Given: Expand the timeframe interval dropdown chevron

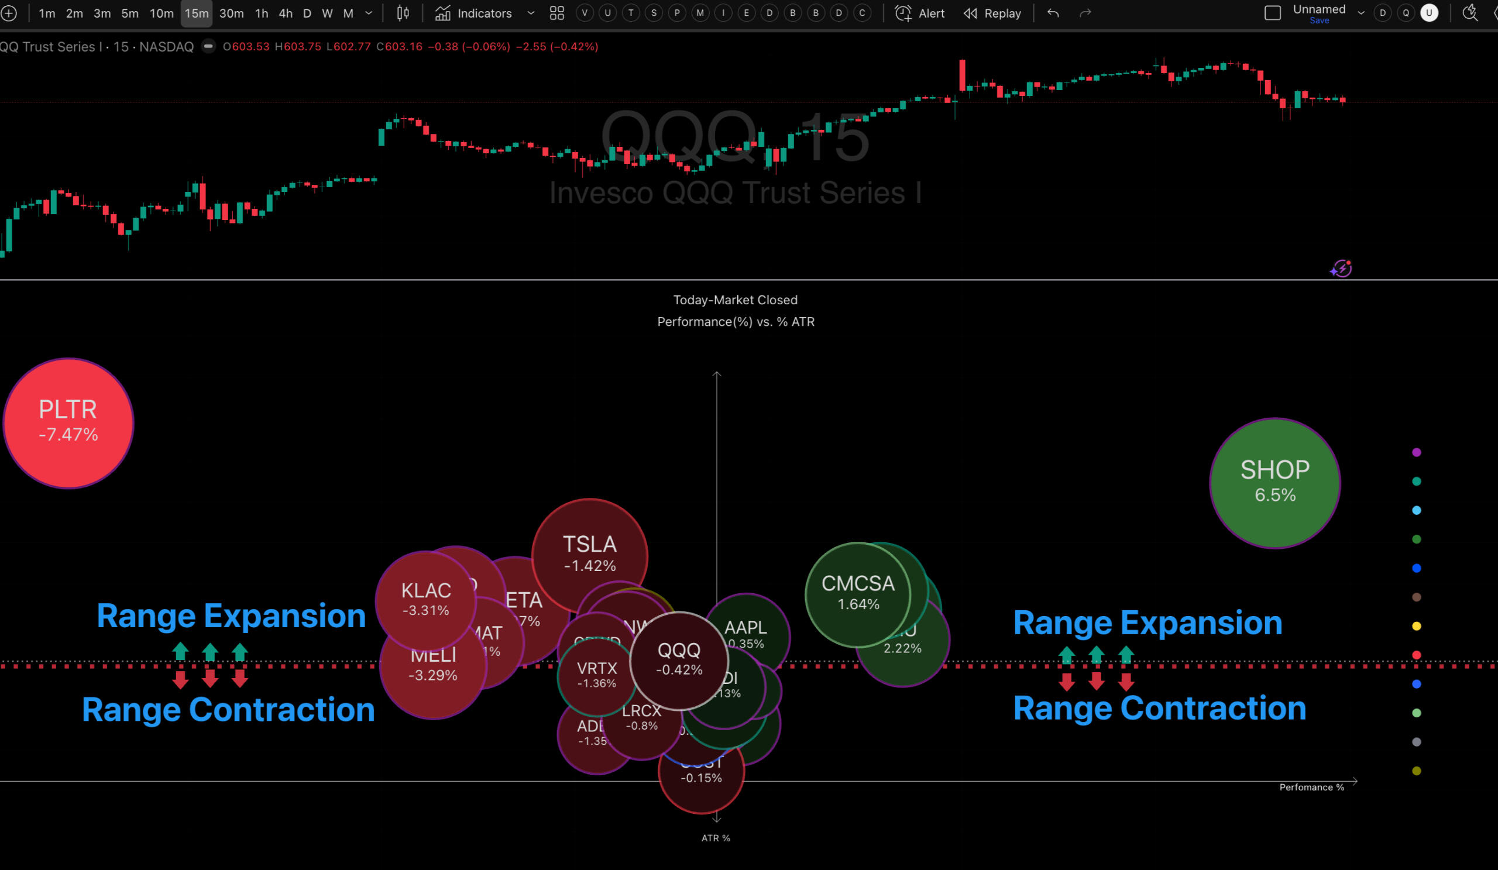Looking at the screenshot, I should [369, 13].
